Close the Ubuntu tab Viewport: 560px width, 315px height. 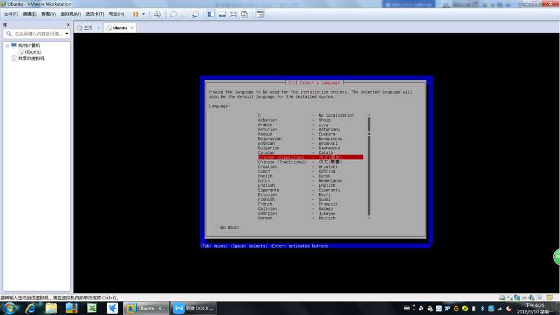click(x=132, y=27)
